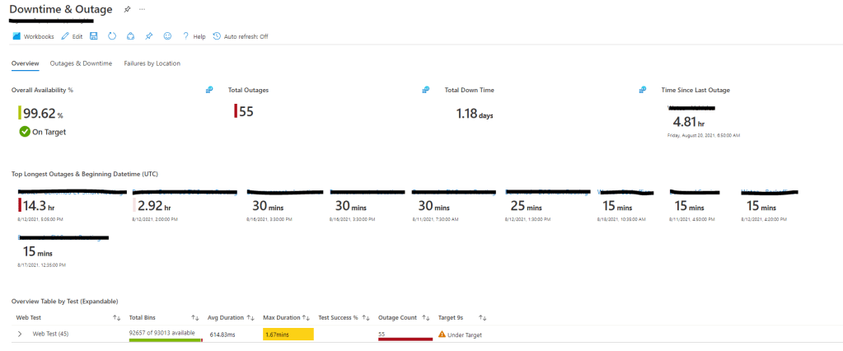The image size is (843, 351).
Task: Switch to the Failures by Location tab
Action: tap(152, 63)
